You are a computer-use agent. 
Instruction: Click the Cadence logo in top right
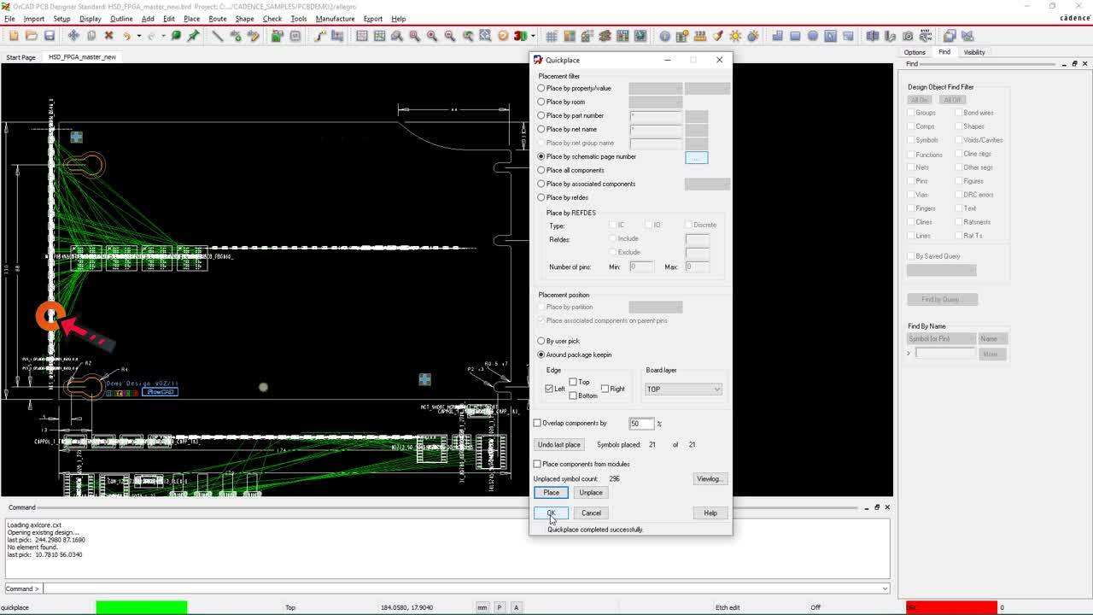1074,18
